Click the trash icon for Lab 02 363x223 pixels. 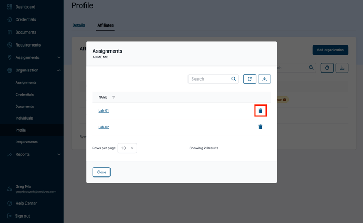point(261,127)
